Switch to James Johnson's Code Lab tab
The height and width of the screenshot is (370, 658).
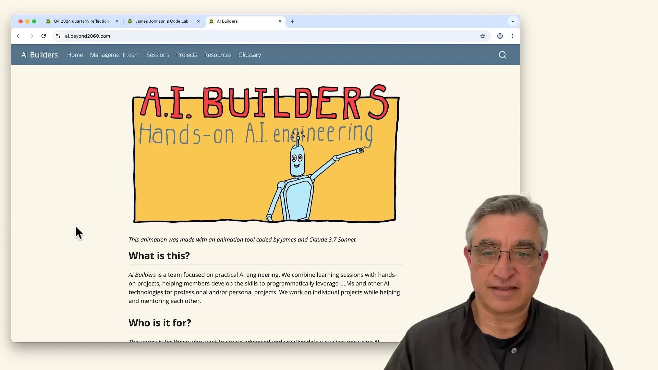point(162,21)
